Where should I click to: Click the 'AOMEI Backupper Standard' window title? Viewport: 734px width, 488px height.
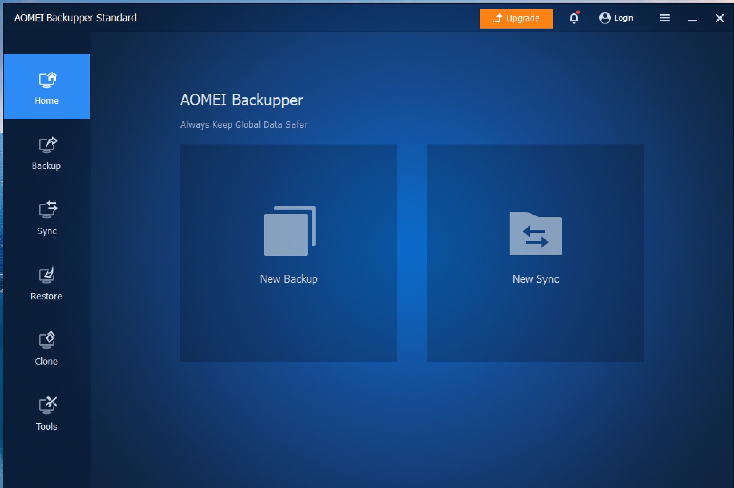coord(75,18)
